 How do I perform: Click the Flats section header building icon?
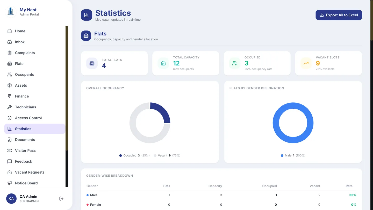point(86,36)
